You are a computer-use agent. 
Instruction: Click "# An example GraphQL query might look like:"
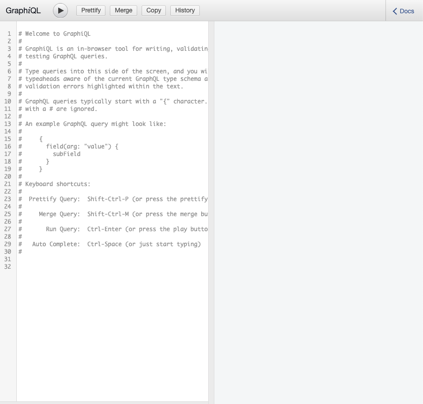pos(92,124)
